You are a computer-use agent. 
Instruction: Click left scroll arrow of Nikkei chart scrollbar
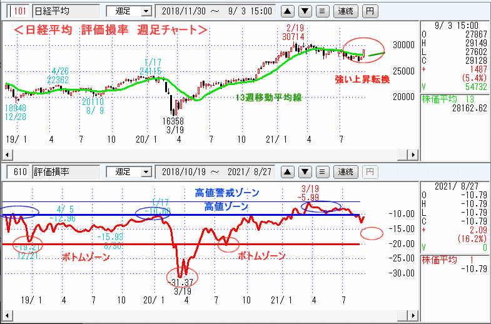(x=8, y=154)
